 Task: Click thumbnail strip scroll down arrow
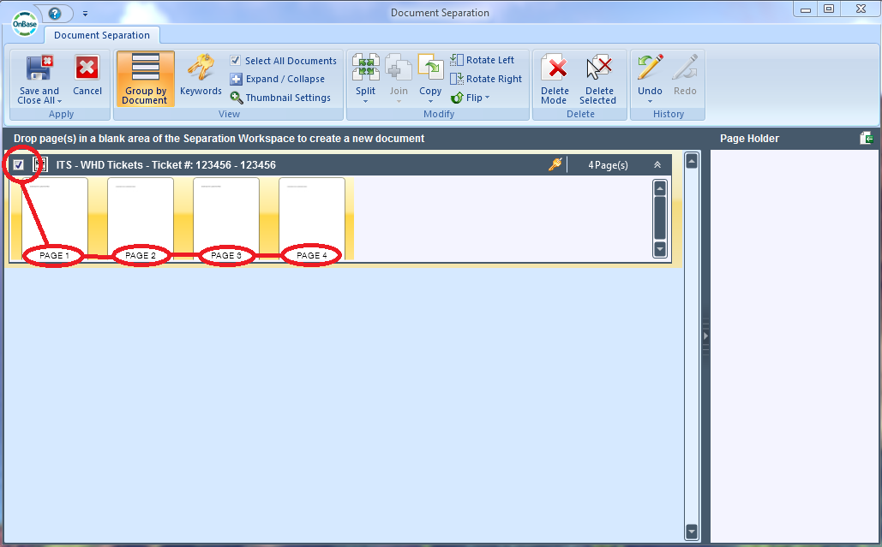(660, 248)
